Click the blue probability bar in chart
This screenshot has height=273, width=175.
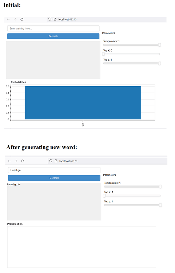coord(83,103)
